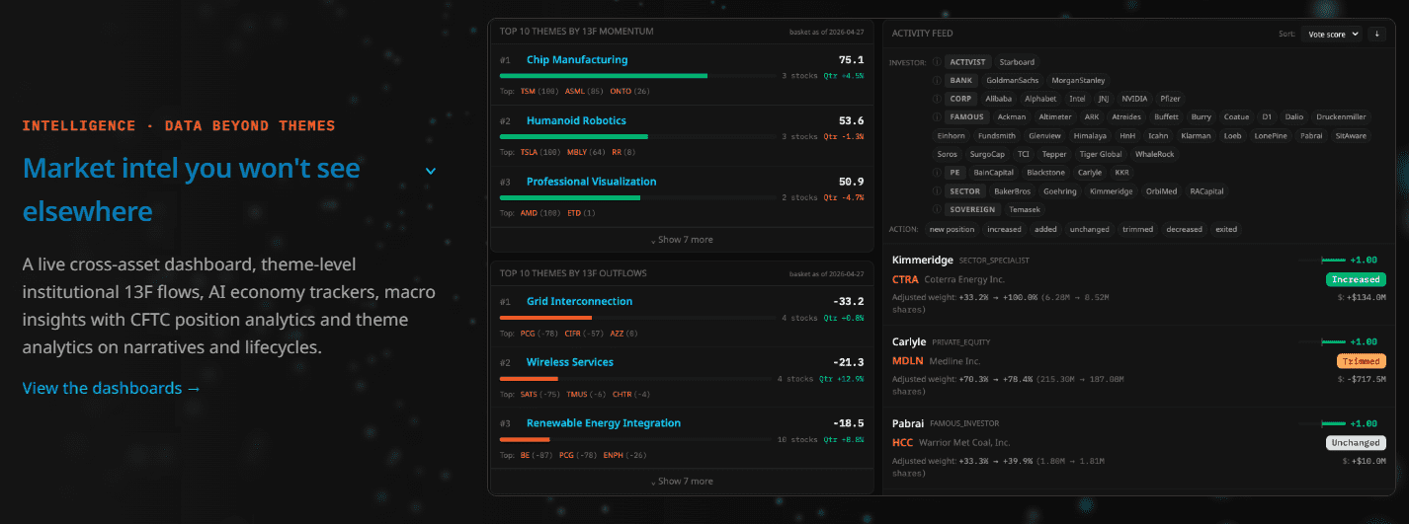Click the info icon beside SECTOR category

click(x=936, y=191)
